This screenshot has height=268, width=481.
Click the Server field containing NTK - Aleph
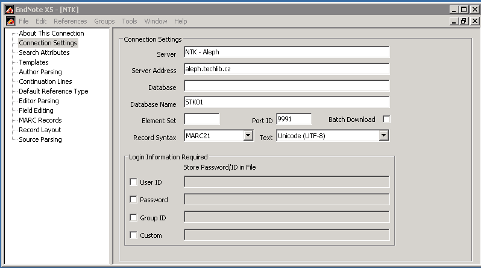click(286, 52)
